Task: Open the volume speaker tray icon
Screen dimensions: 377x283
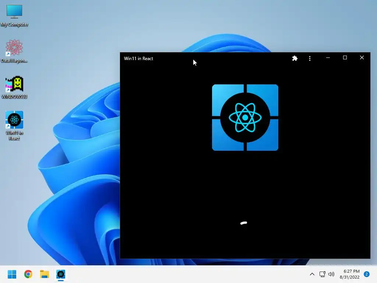Action: click(x=331, y=274)
